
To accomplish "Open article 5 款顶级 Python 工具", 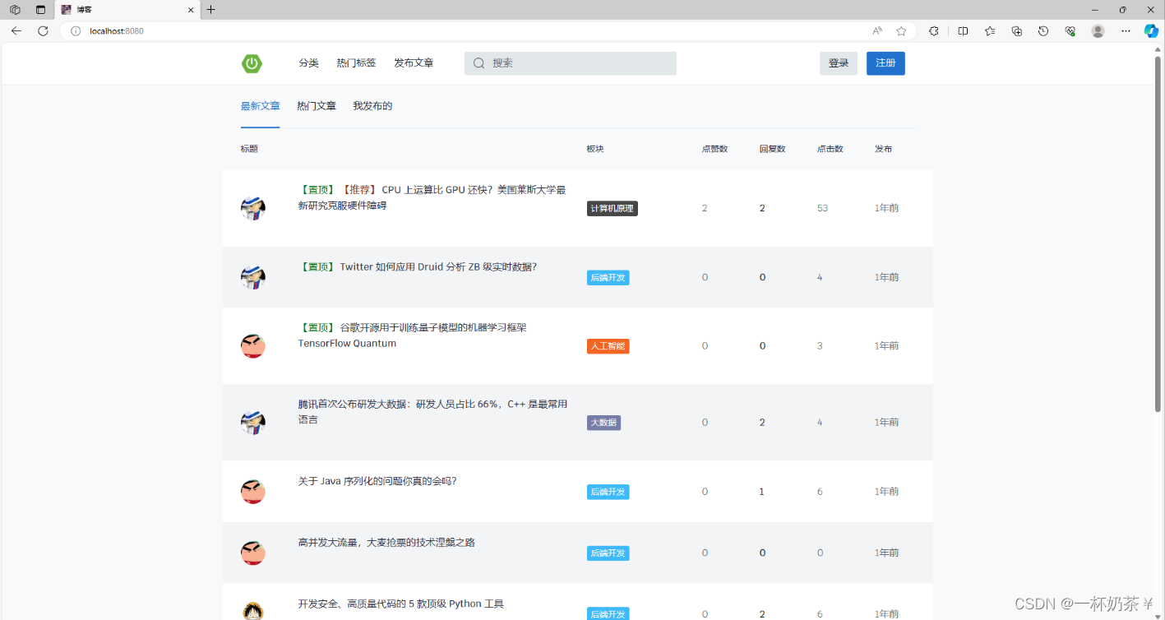I will click(400, 604).
